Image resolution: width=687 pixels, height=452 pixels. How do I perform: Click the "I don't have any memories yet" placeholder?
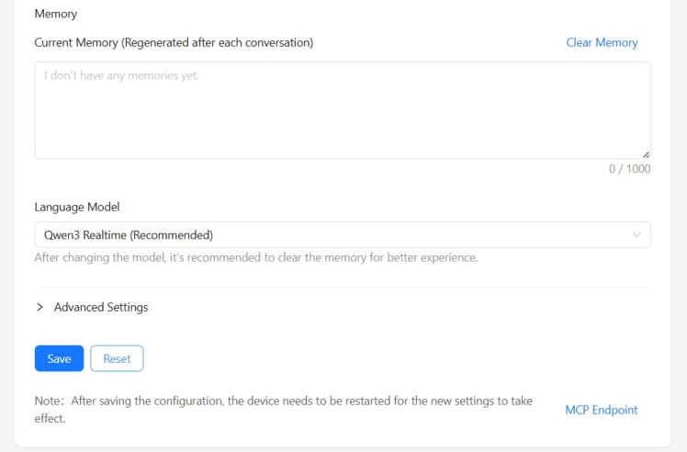point(121,74)
